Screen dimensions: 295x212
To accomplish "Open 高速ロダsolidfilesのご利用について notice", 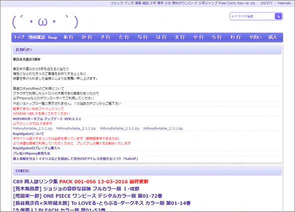I will coord(38,89).
